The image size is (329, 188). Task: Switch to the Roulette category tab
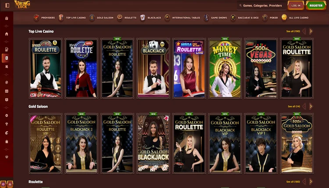(x=127, y=18)
